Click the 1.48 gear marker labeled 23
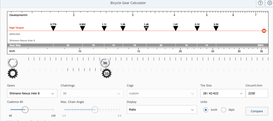The image size is (273, 121). [x=146, y=28]
